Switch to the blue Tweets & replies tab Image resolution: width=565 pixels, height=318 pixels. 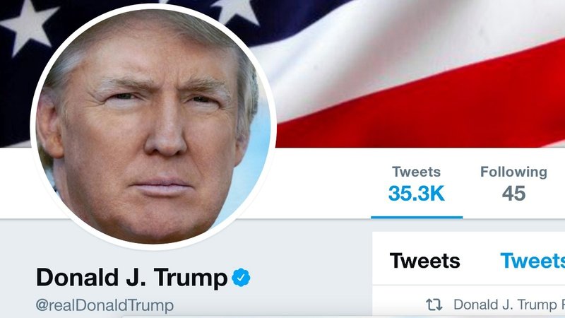[x=533, y=261]
